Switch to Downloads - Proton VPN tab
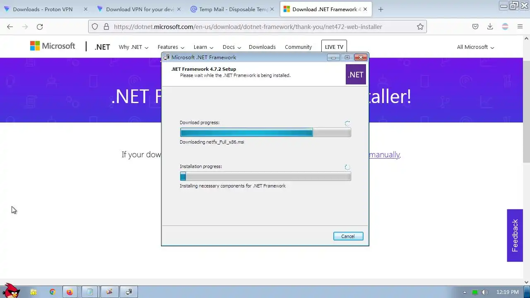 point(45,9)
